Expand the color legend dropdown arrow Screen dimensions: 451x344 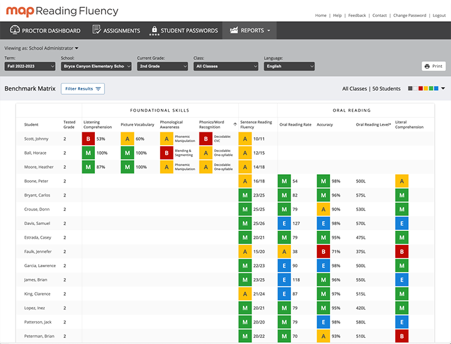tap(443, 89)
